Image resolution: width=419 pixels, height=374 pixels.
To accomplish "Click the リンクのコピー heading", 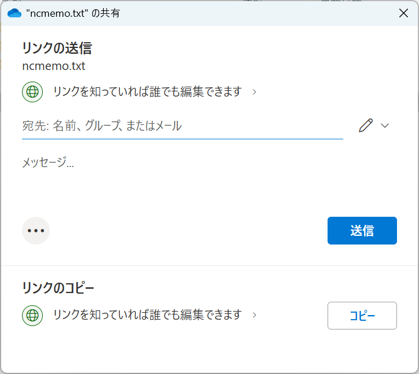I will click(58, 288).
